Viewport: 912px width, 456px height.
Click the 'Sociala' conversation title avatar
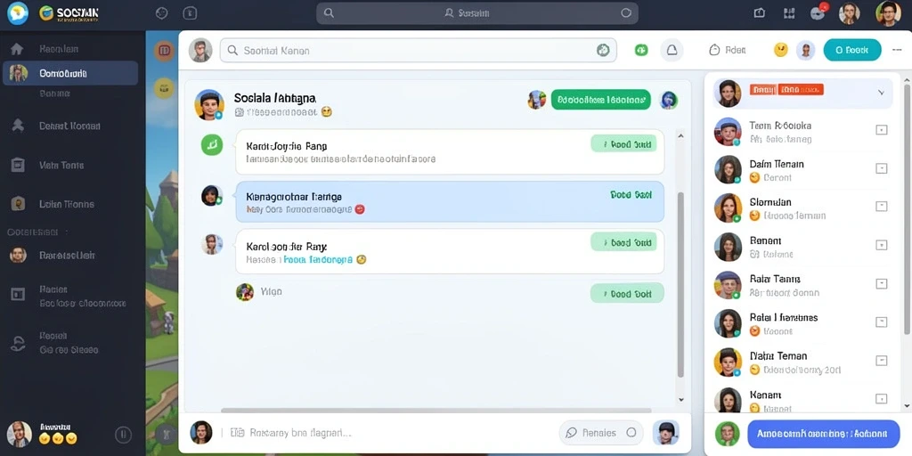click(209, 105)
